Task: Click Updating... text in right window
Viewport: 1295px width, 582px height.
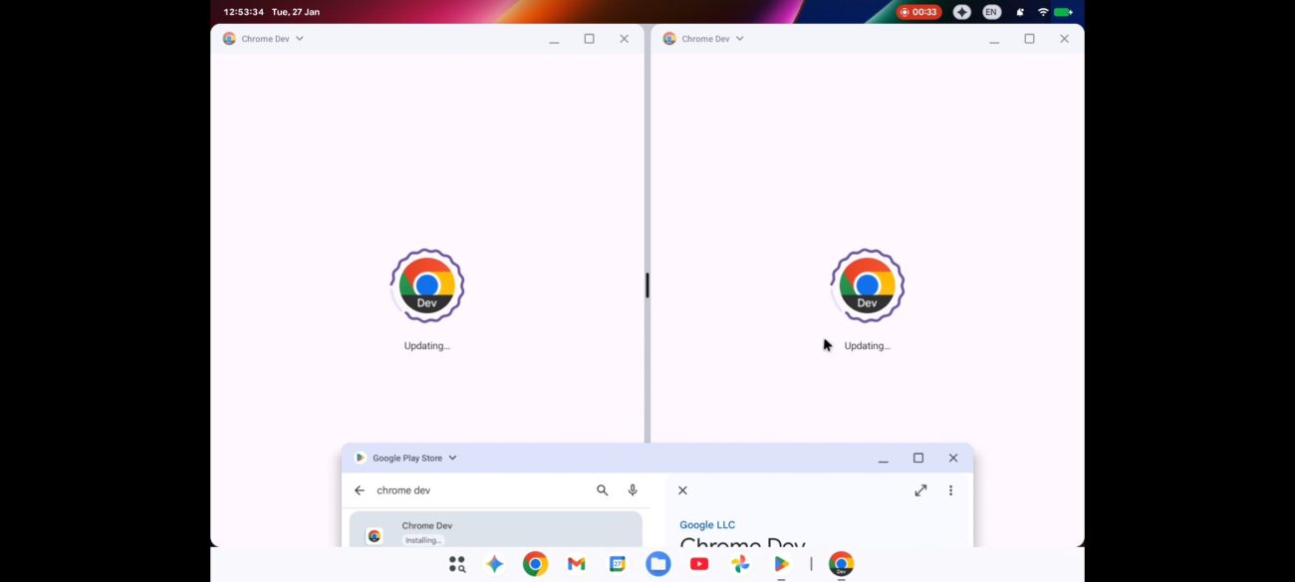Action: pyautogui.click(x=868, y=346)
